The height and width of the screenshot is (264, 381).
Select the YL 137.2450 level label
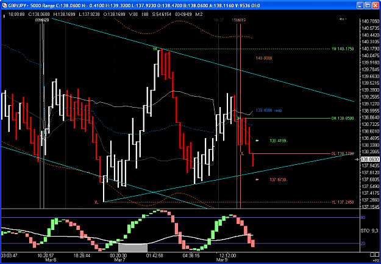343,202
